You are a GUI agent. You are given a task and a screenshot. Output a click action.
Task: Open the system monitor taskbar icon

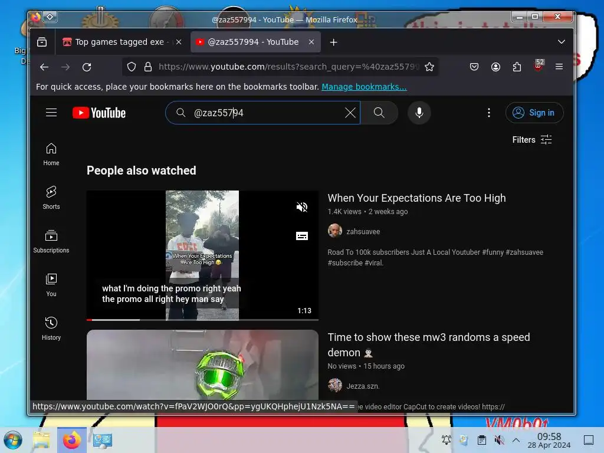[102, 440]
